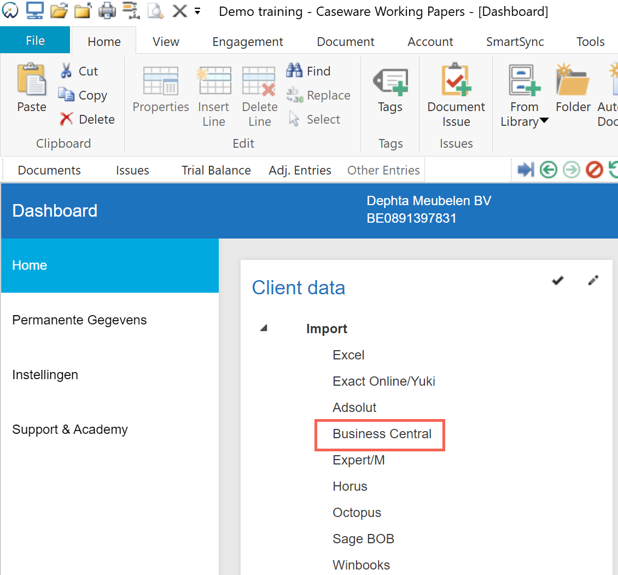Go forward with pale green right arrow
This screenshot has height=575, width=618.
(571, 170)
